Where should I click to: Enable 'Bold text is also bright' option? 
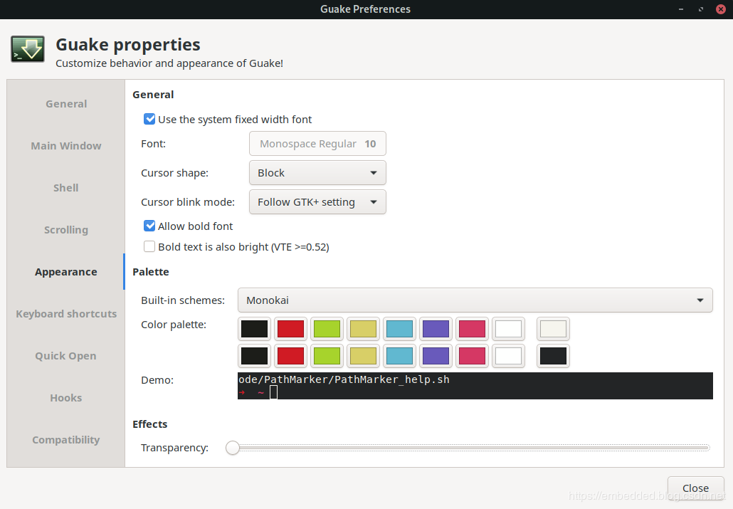[x=149, y=247]
